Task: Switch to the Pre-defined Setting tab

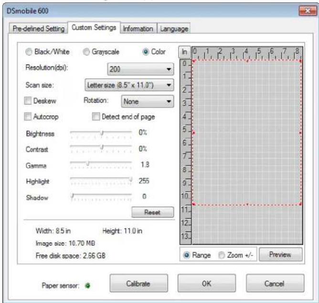Action: 39,29
